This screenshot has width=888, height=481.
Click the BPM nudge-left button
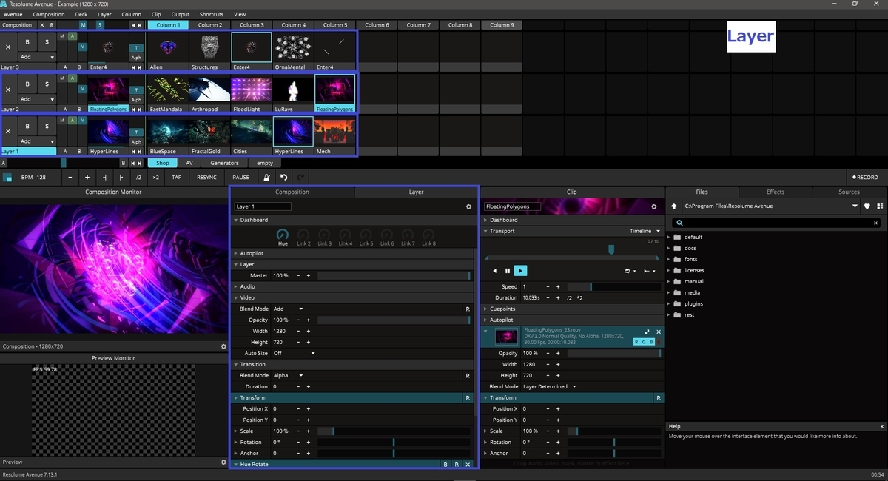104,178
